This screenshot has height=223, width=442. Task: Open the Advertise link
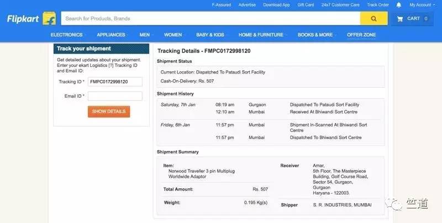tap(247, 5)
